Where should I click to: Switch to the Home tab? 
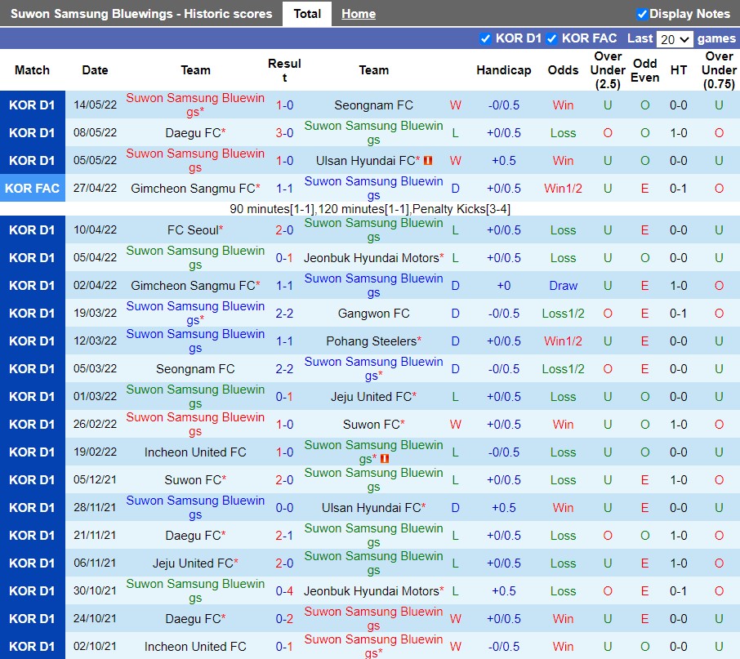(x=359, y=14)
